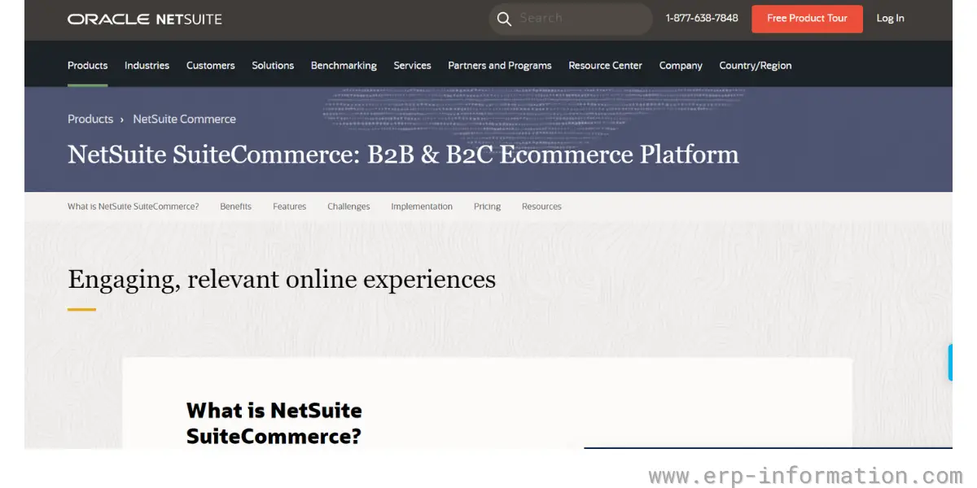977x488 pixels.
Task: Open the Partners and Programs menu
Action: click(x=500, y=65)
